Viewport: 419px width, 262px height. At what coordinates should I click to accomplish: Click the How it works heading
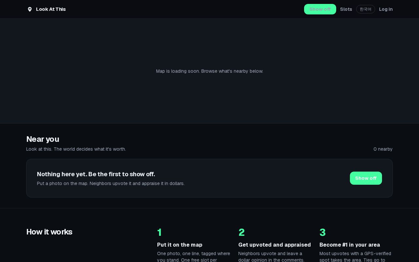49,232
